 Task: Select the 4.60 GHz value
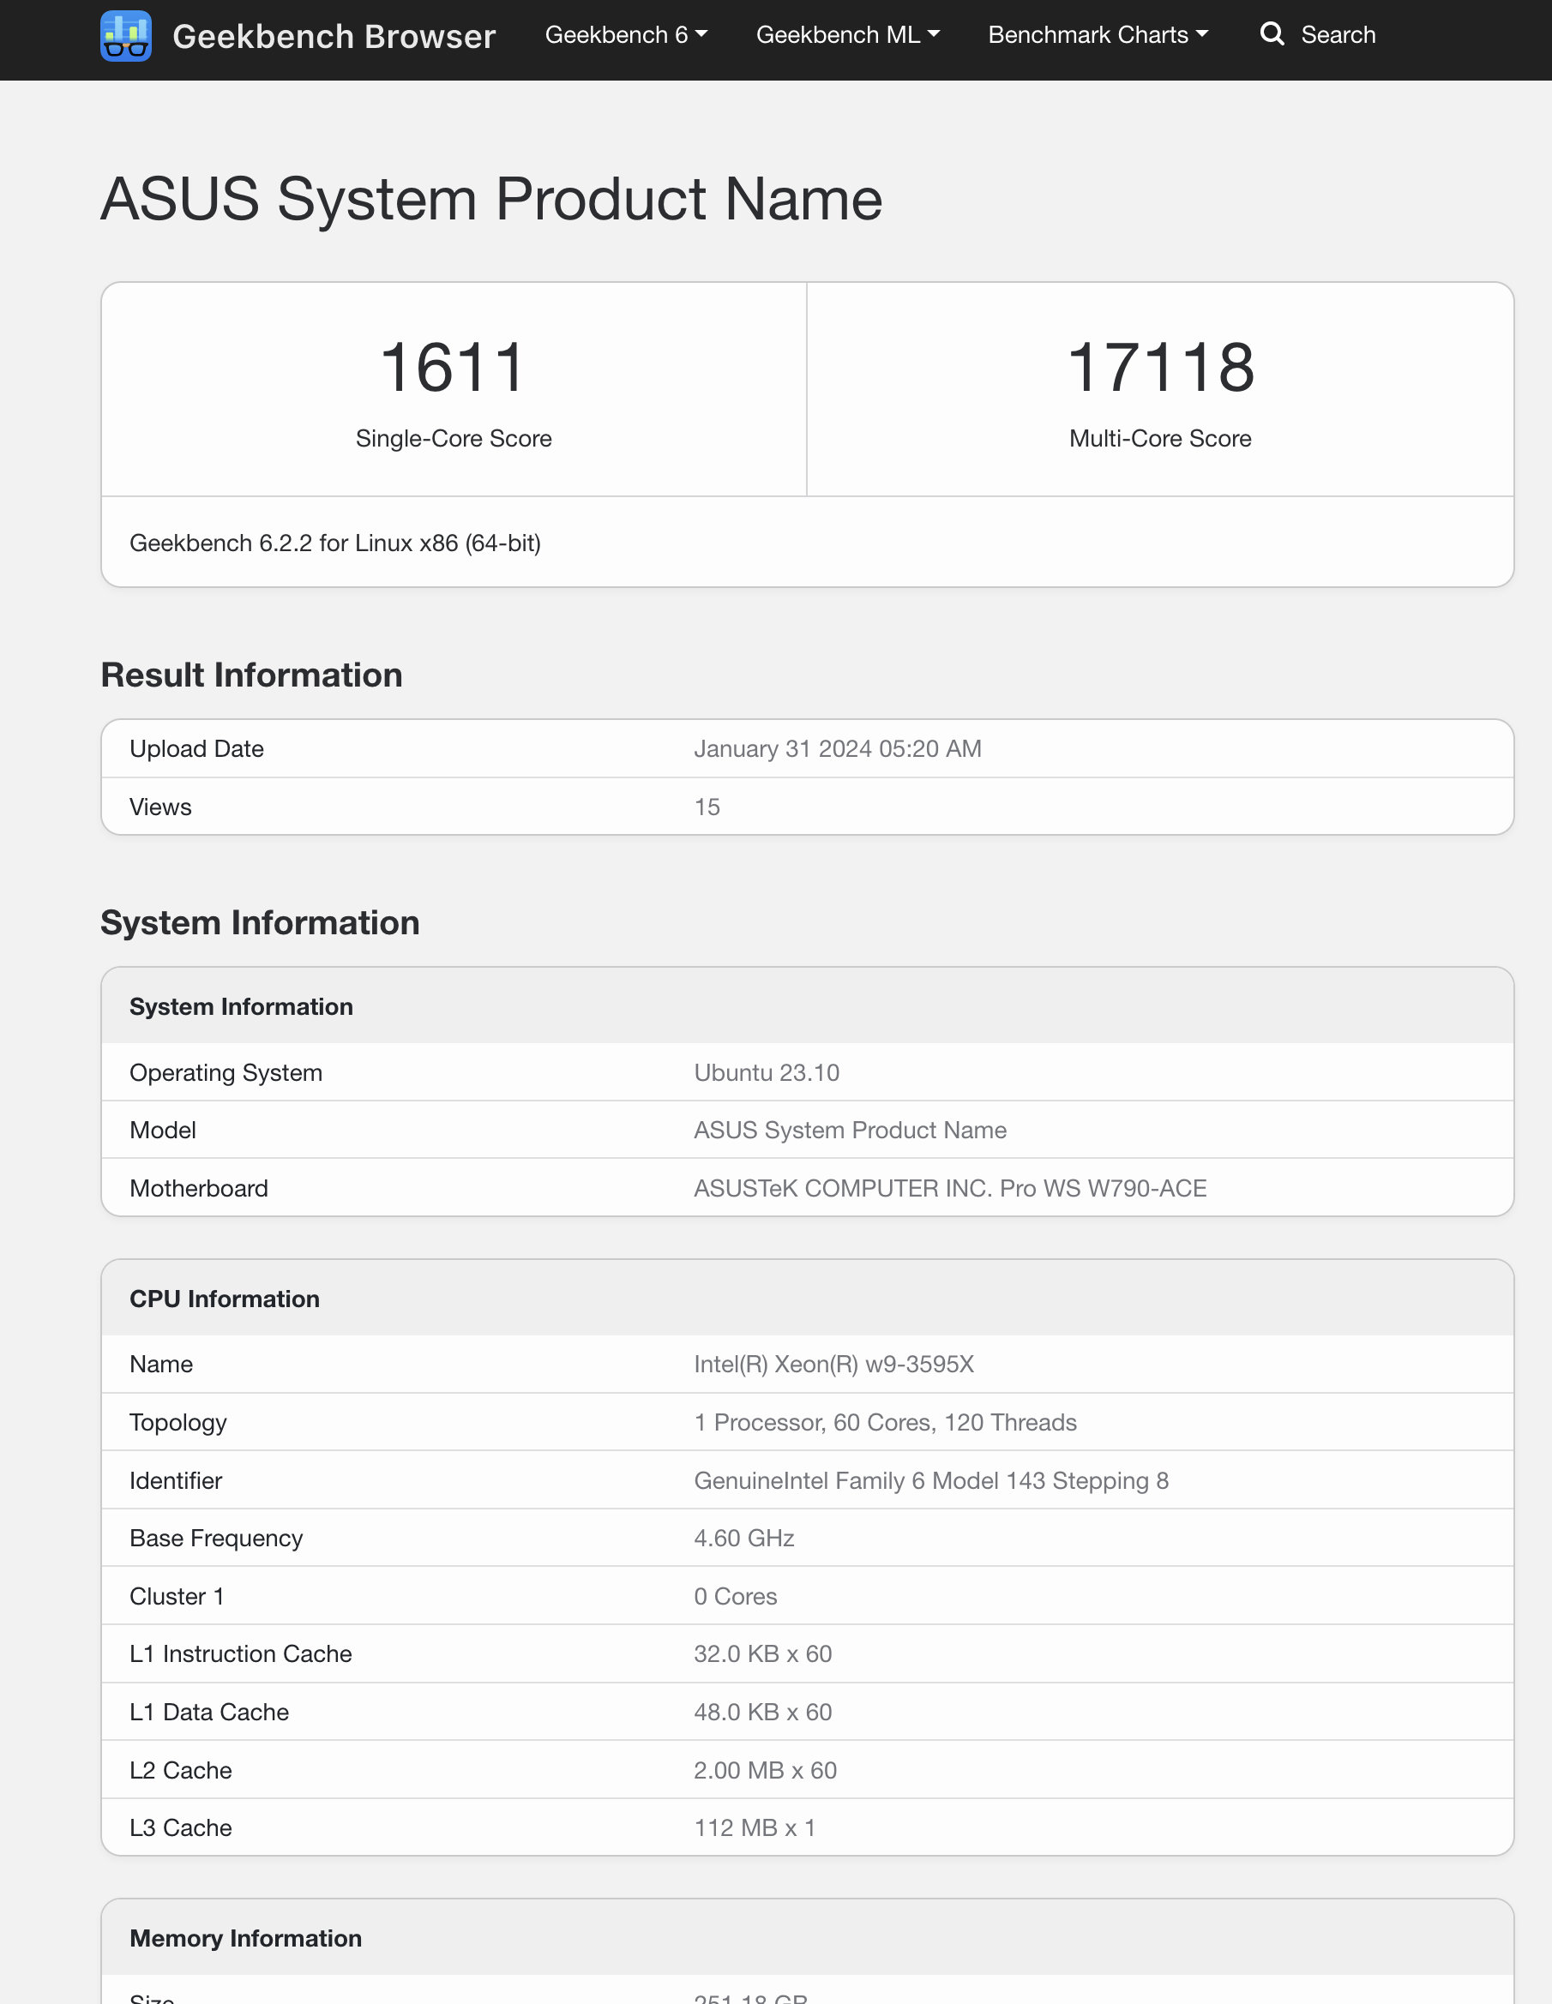coord(743,1539)
